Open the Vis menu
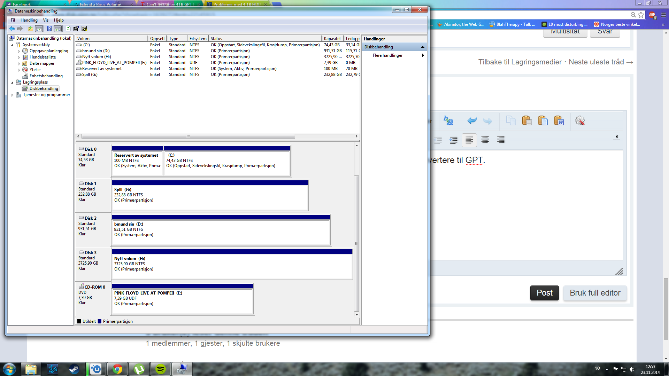The width and height of the screenshot is (669, 376). [x=46, y=20]
